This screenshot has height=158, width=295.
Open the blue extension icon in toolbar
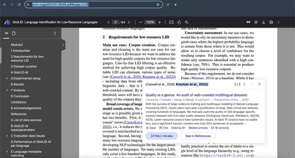tap(176, 4)
